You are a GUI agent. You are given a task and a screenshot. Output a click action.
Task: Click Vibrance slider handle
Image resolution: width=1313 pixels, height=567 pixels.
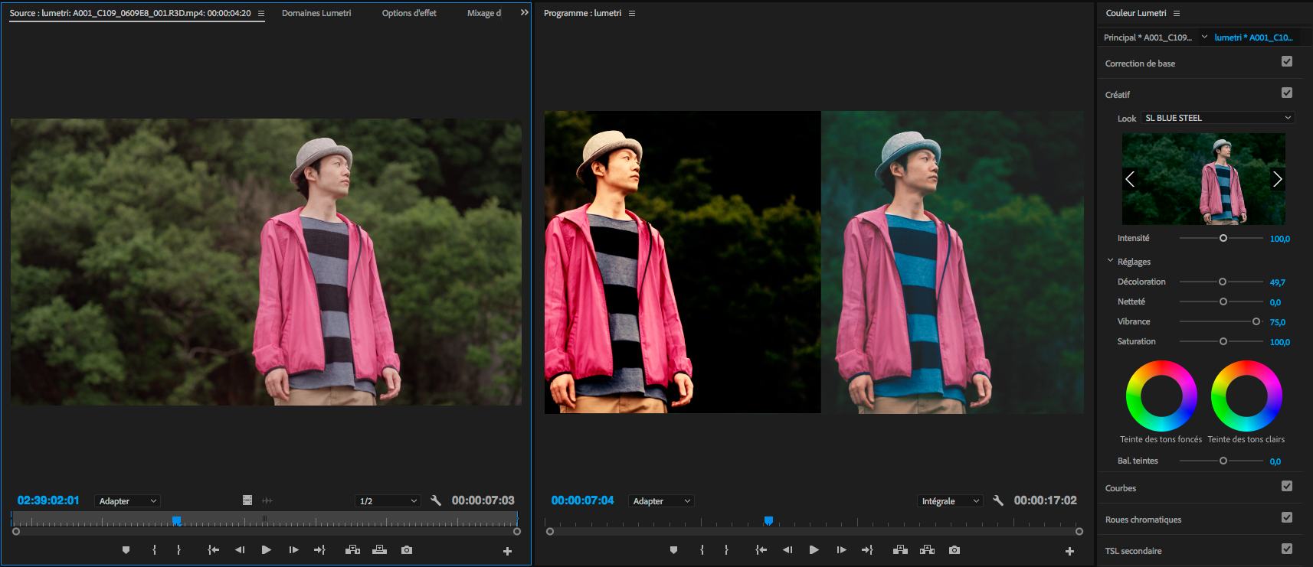1256,321
